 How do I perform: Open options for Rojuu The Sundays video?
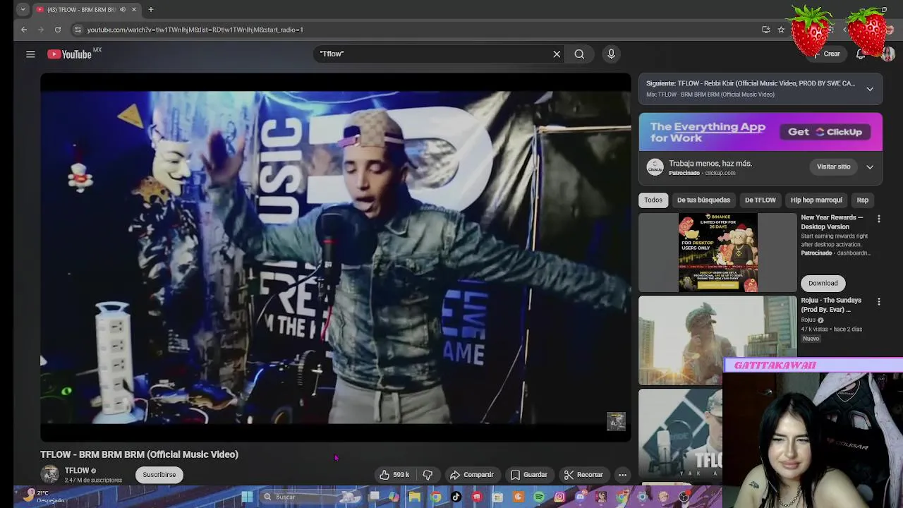click(x=879, y=302)
